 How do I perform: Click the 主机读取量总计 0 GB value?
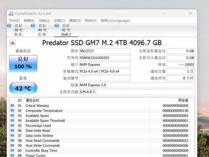tap(181, 51)
